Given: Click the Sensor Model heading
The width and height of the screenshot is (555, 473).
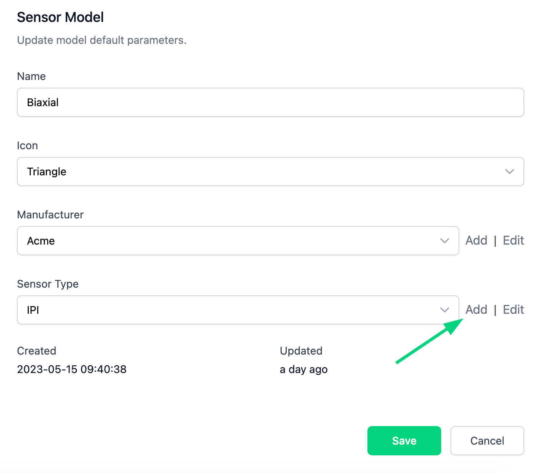Looking at the screenshot, I should pos(60,17).
